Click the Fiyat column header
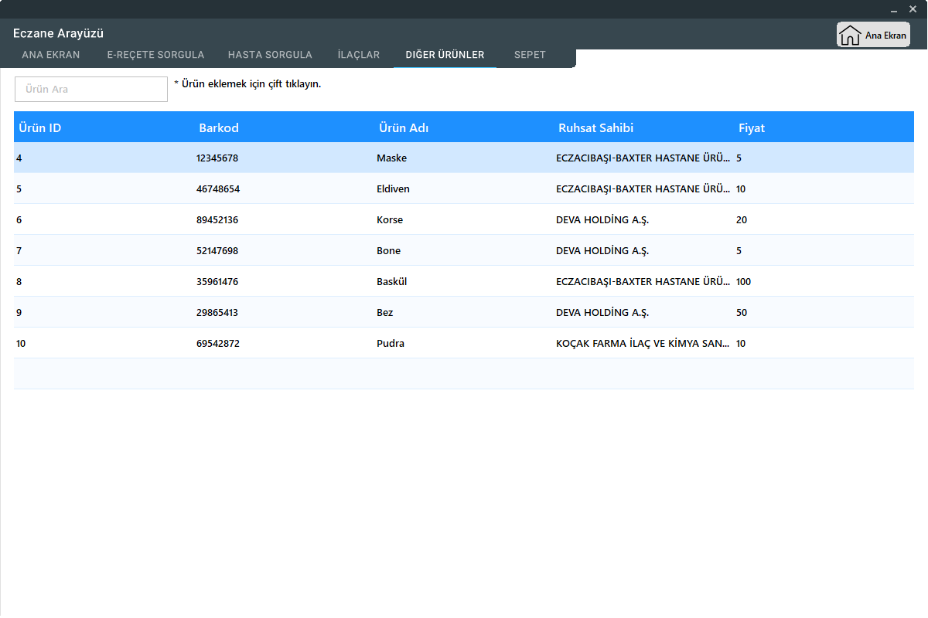 [x=752, y=128]
